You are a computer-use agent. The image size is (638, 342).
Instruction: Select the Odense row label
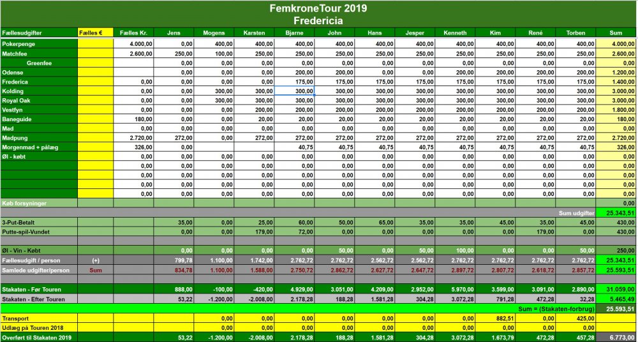click(39, 72)
